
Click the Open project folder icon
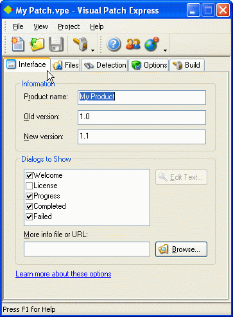[37, 44]
